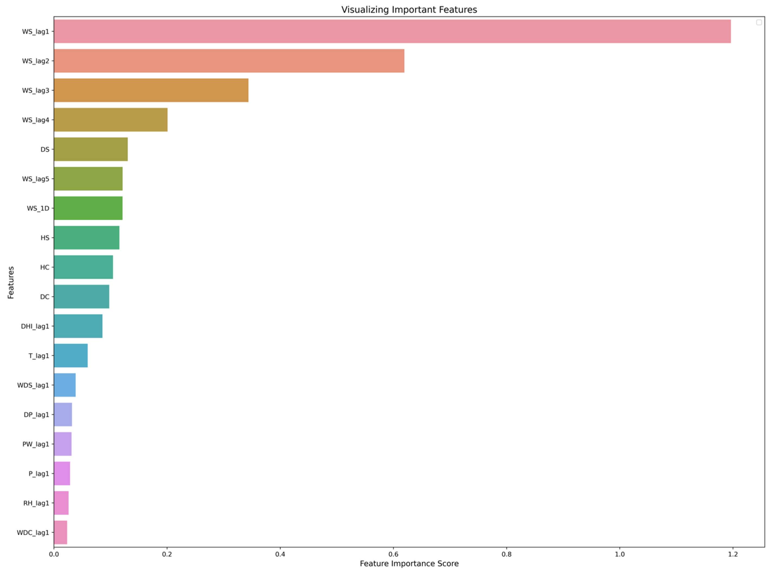Viewport: 772px width, 575px height.
Task: Click the PW_lag1 lavender bar
Action: coord(62,444)
